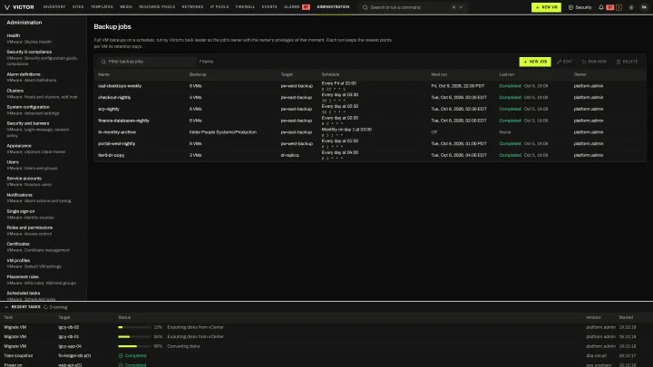Open VM profiles sidebar item
Image resolution: width=653 pixels, height=367 pixels.
[x=43, y=264]
